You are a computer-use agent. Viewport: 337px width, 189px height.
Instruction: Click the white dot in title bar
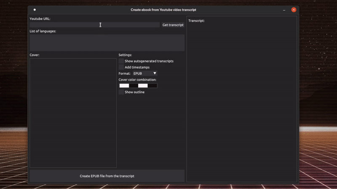pos(35,10)
